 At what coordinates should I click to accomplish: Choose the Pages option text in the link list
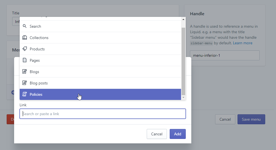click(35, 60)
